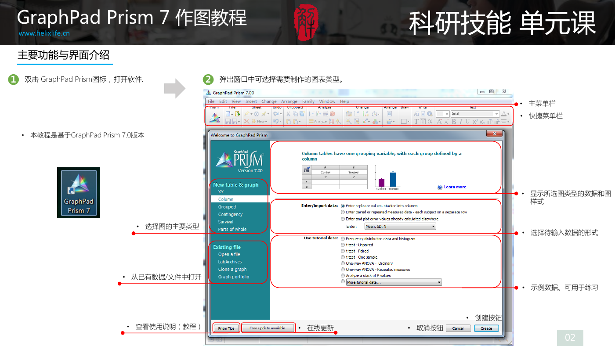Viewport: 615px width, 346px height.
Task: Open the Insert menu
Action: pos(251,101)
